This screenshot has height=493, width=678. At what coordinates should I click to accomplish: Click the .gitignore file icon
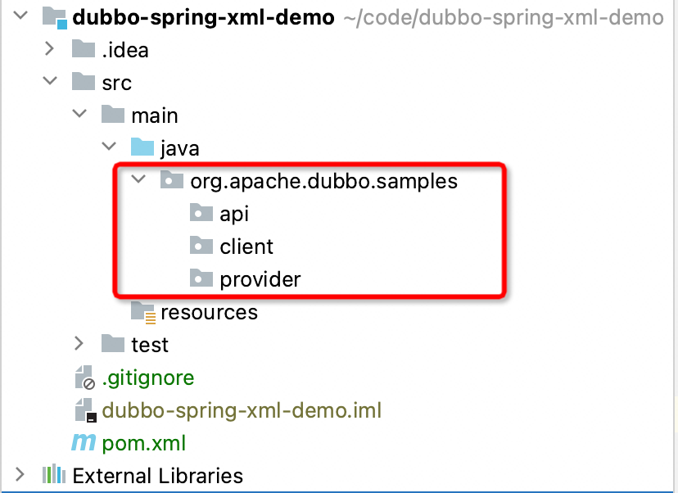tap(84, 378)
